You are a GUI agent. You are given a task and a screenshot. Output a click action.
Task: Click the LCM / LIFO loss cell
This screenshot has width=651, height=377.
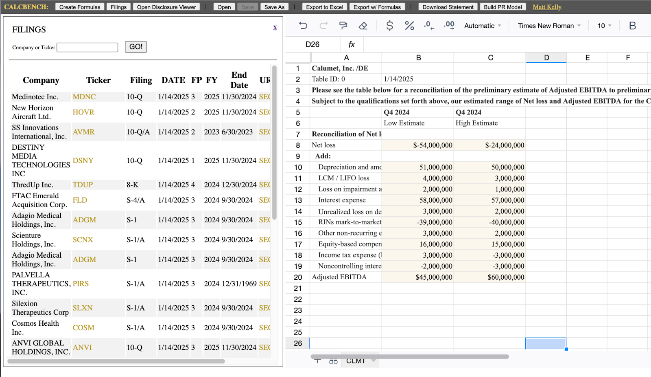(346, 178)
